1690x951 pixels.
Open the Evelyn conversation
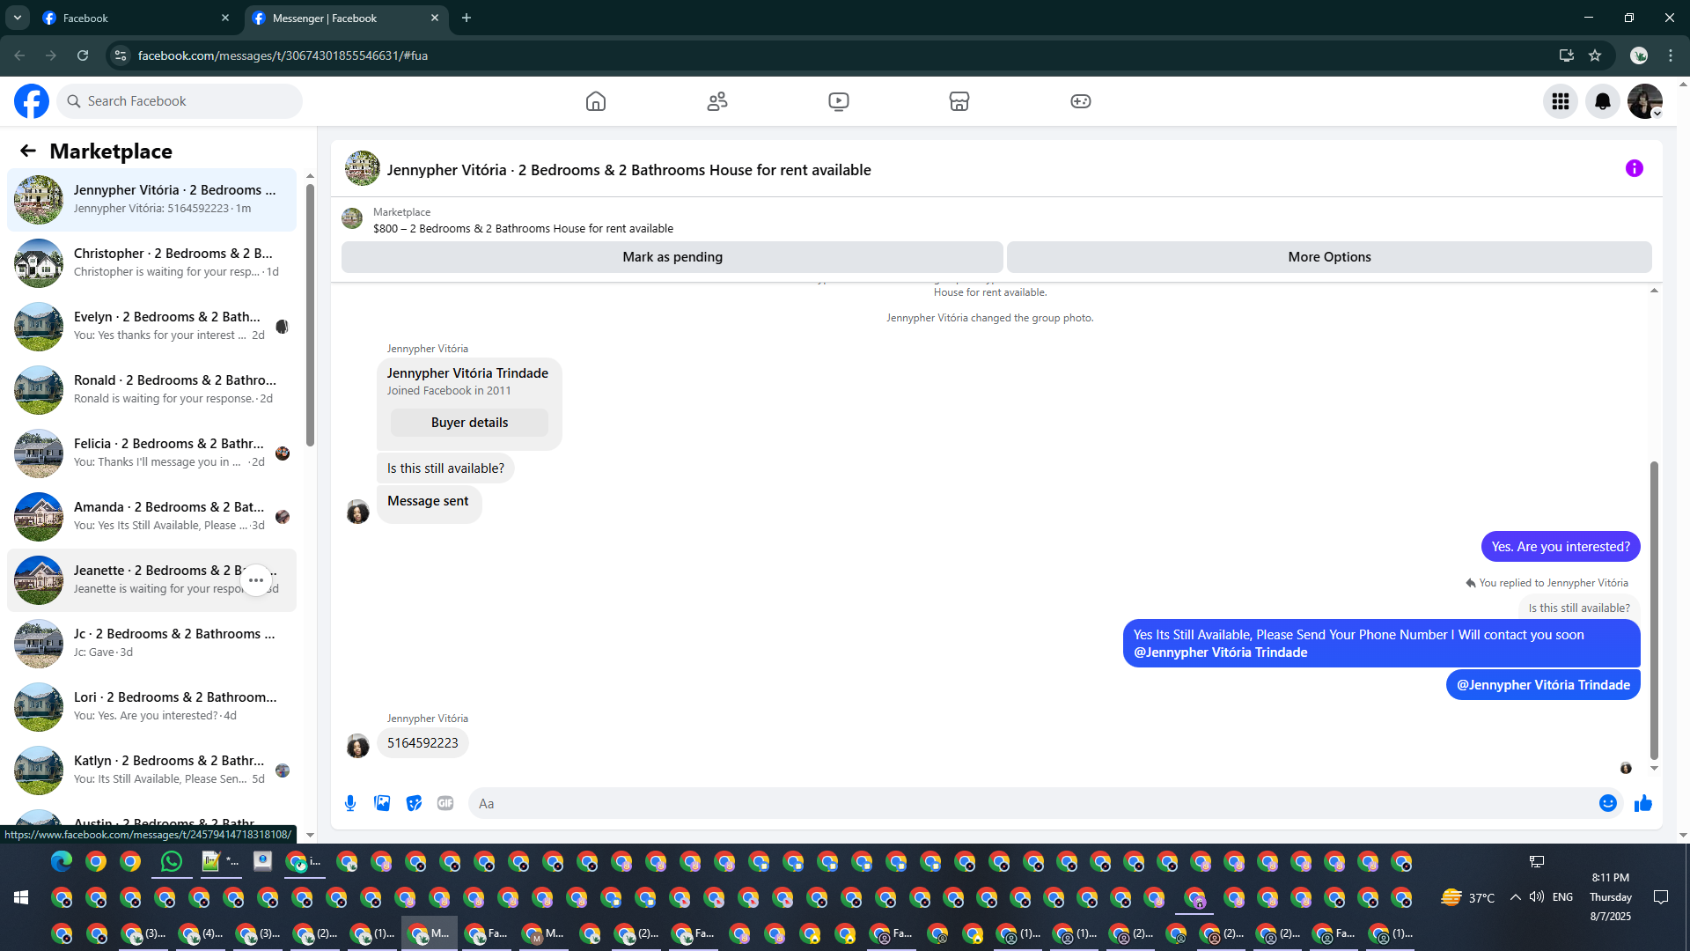[151, 326]
